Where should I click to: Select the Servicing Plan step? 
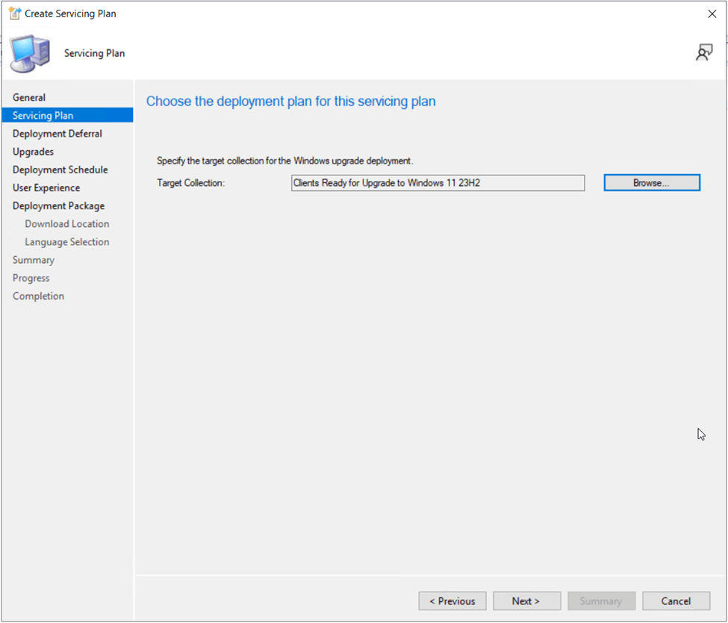(43, 115)
